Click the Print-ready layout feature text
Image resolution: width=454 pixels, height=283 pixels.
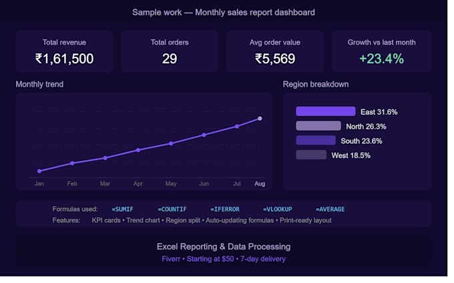tap(306, 220)
